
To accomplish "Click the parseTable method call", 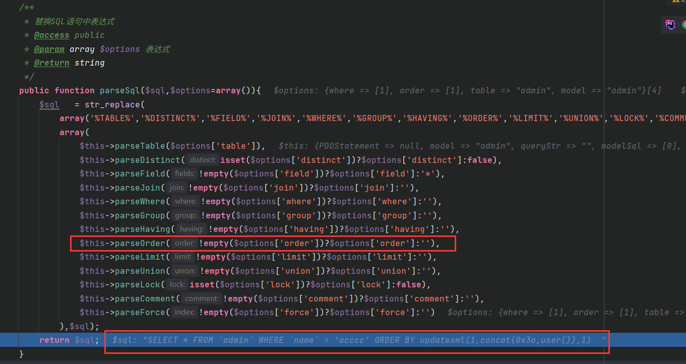I will [140, 146].
